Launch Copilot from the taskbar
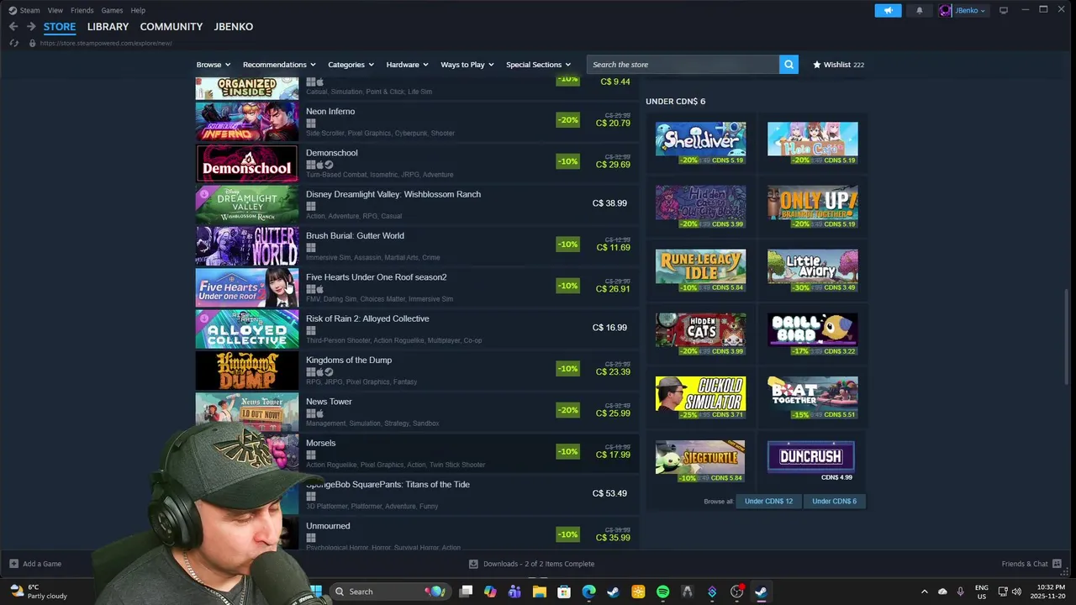This screenshot has width=1076, height=605. 490,592
